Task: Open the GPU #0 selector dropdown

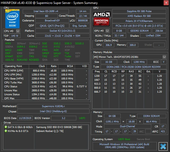Action: pos(107,31)
